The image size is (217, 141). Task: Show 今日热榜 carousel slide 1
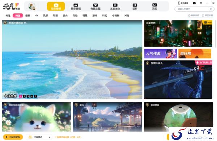(x=21, y=96)
